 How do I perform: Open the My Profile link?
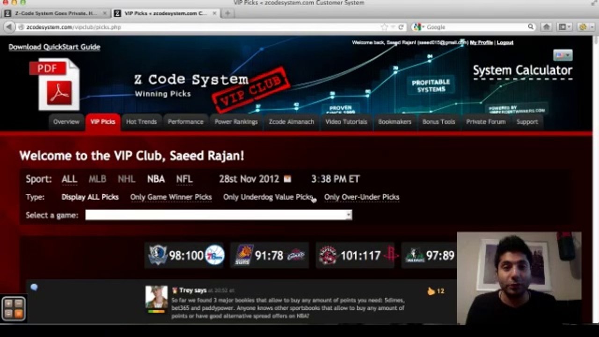click(x=482, y=43)
